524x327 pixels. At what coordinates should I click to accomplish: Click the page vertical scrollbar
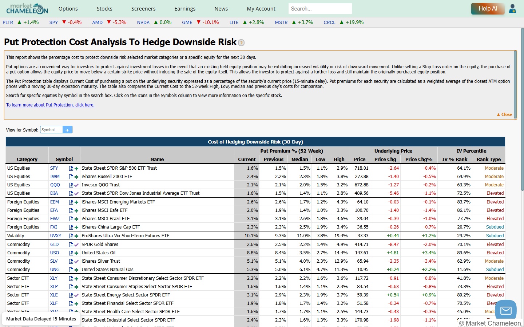tap(523, 109)
